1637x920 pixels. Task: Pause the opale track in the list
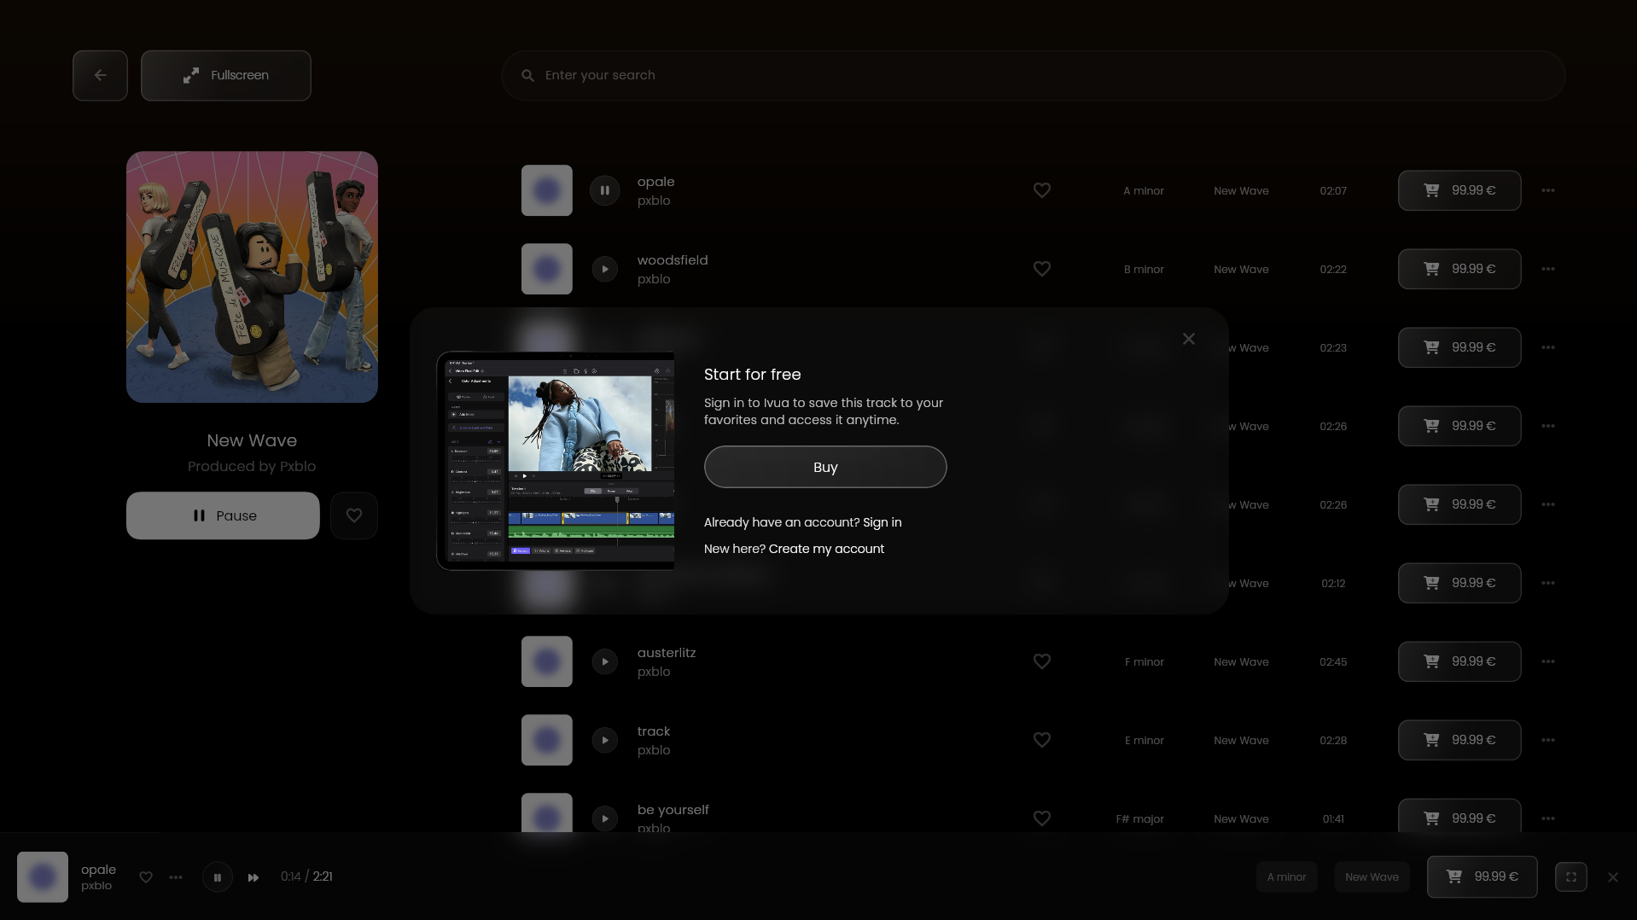[x=604, y=190]
